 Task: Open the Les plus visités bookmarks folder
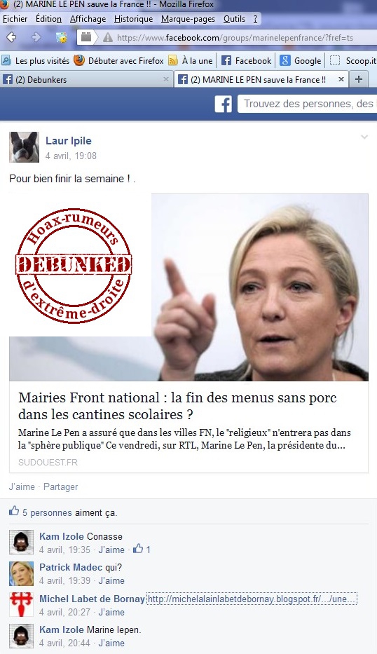click(36, 60)
